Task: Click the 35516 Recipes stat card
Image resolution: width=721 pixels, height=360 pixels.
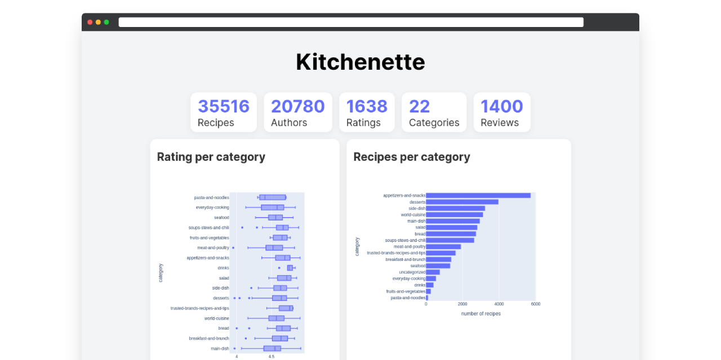Action: (x=224, y=112)
